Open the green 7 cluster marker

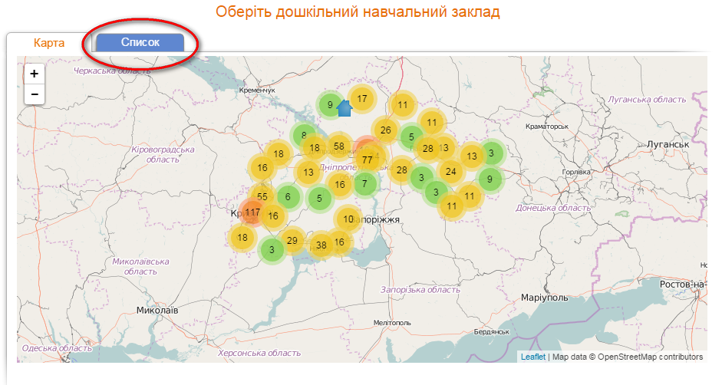pyautogui.click(x=364, y=184)
